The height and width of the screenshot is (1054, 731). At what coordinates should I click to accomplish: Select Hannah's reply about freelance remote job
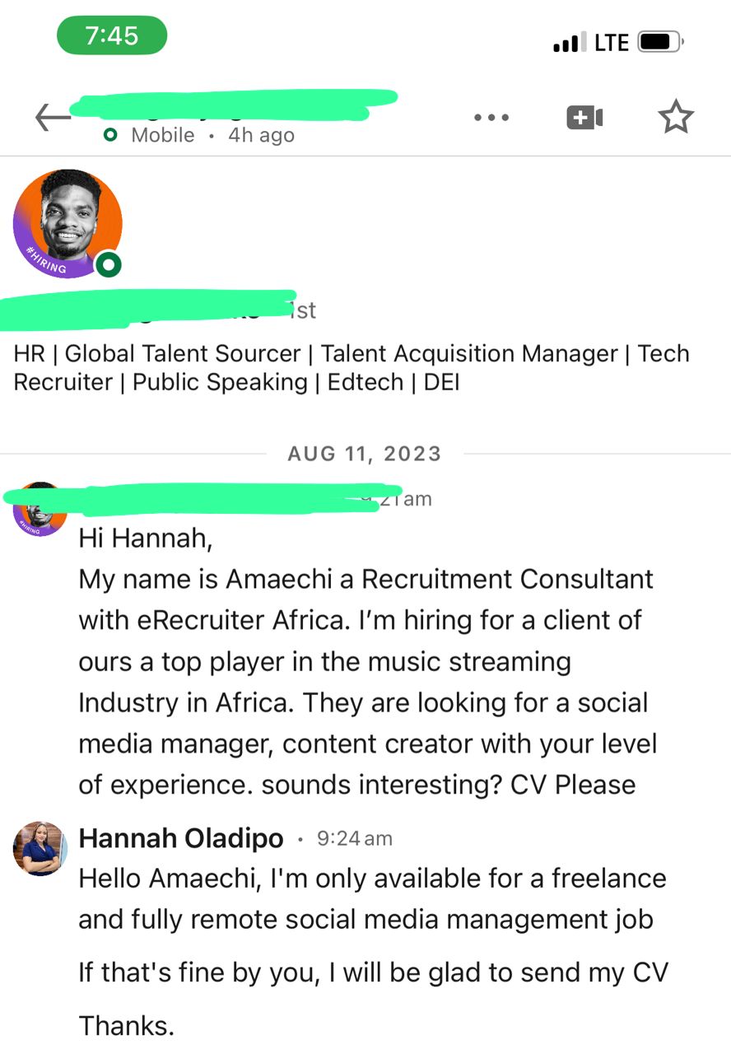click(372, 898)
